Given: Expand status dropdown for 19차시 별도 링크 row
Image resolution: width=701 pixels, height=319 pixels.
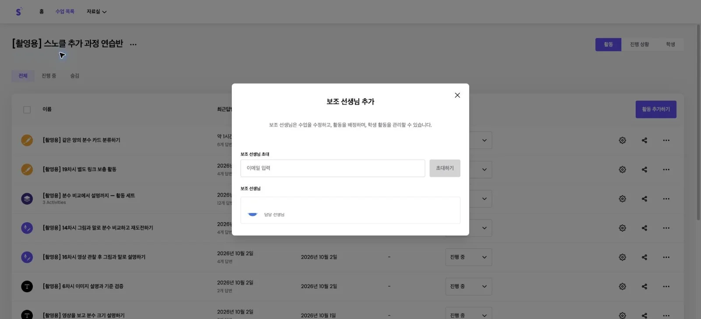Looking at the screenshot, I should point(481,170).
